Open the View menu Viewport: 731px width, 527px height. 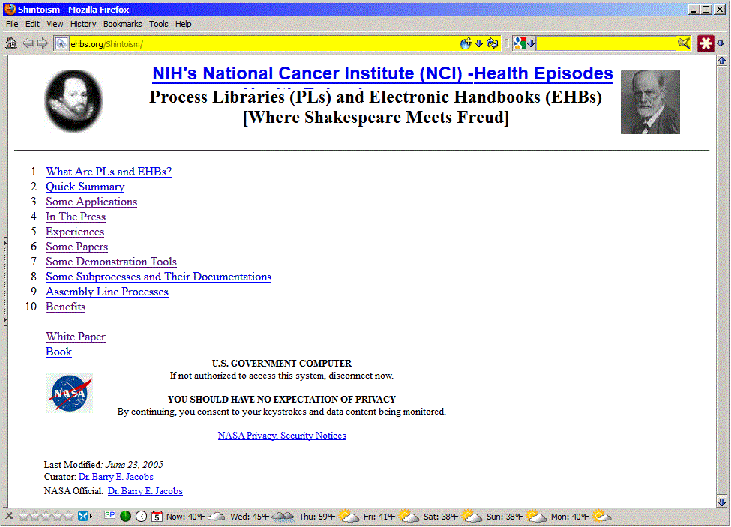point(55,24)
